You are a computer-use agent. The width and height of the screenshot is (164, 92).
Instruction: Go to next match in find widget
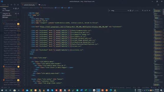click(145, 10)
